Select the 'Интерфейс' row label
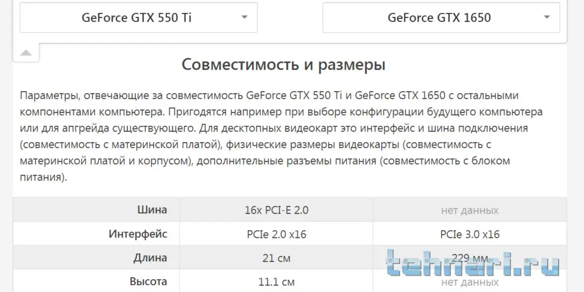 (138, 234)
